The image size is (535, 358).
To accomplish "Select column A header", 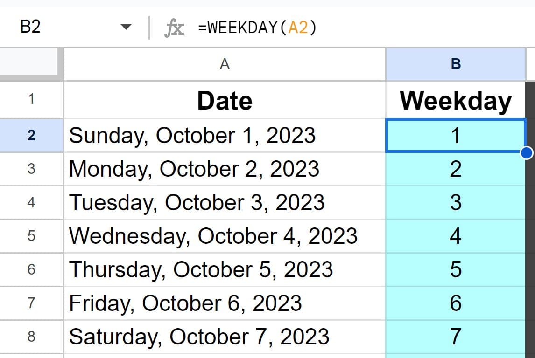I will (225, 64).
